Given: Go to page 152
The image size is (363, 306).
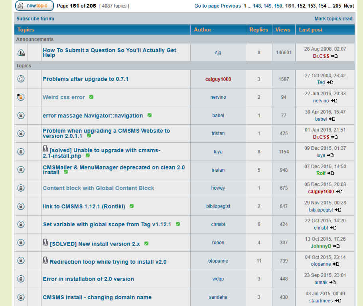Looking at the screenshot, I should (x=301, y=6).
